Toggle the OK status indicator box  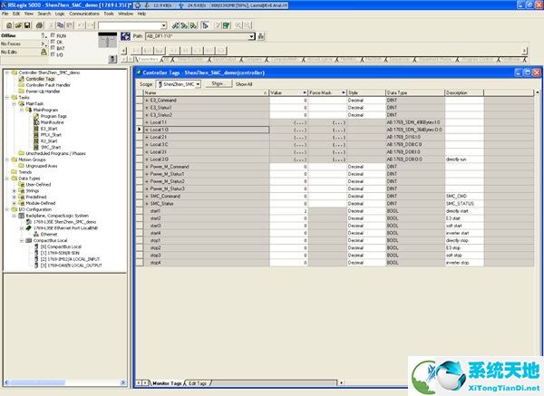[53, 42]
